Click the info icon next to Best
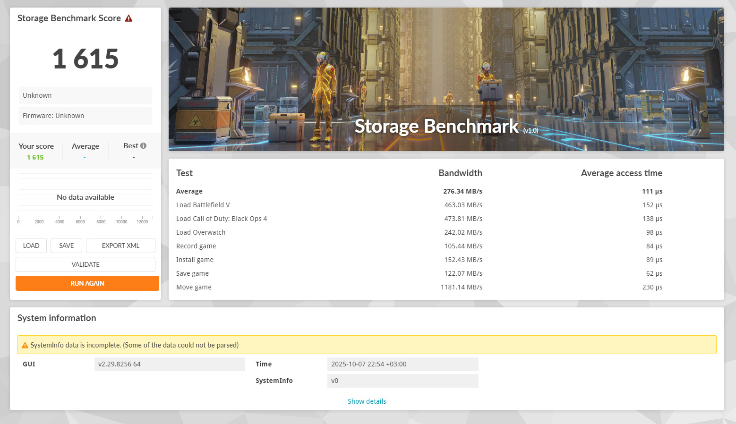 (143, 146)
